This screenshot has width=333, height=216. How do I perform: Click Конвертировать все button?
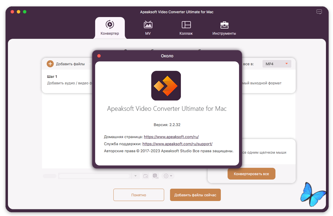pyautogui.click(x=251, y=174)
